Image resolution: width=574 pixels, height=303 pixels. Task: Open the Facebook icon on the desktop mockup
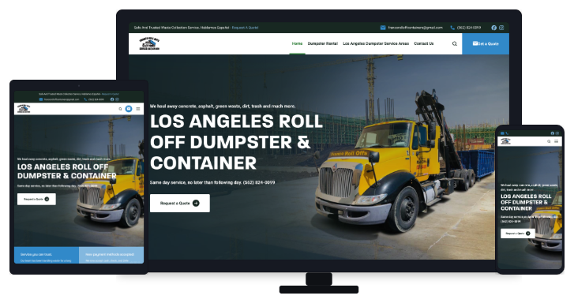click(493, 28)
